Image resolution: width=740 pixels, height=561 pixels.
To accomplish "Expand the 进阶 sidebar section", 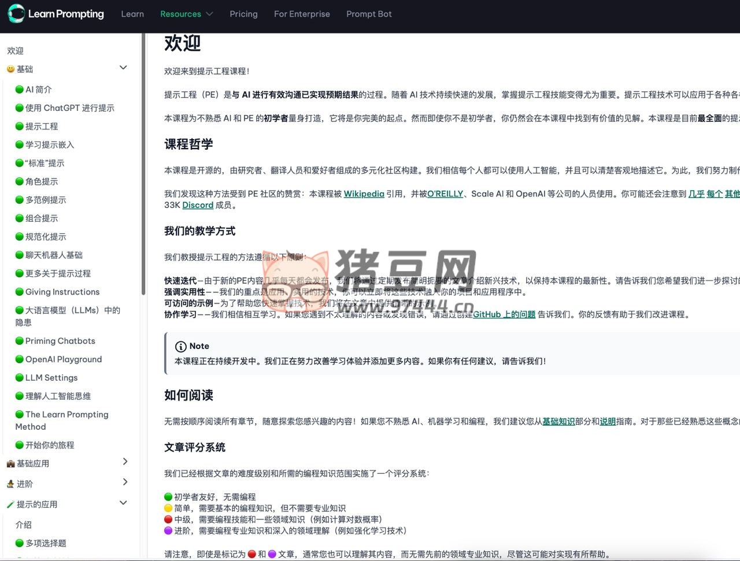I will tap(125, 482).
